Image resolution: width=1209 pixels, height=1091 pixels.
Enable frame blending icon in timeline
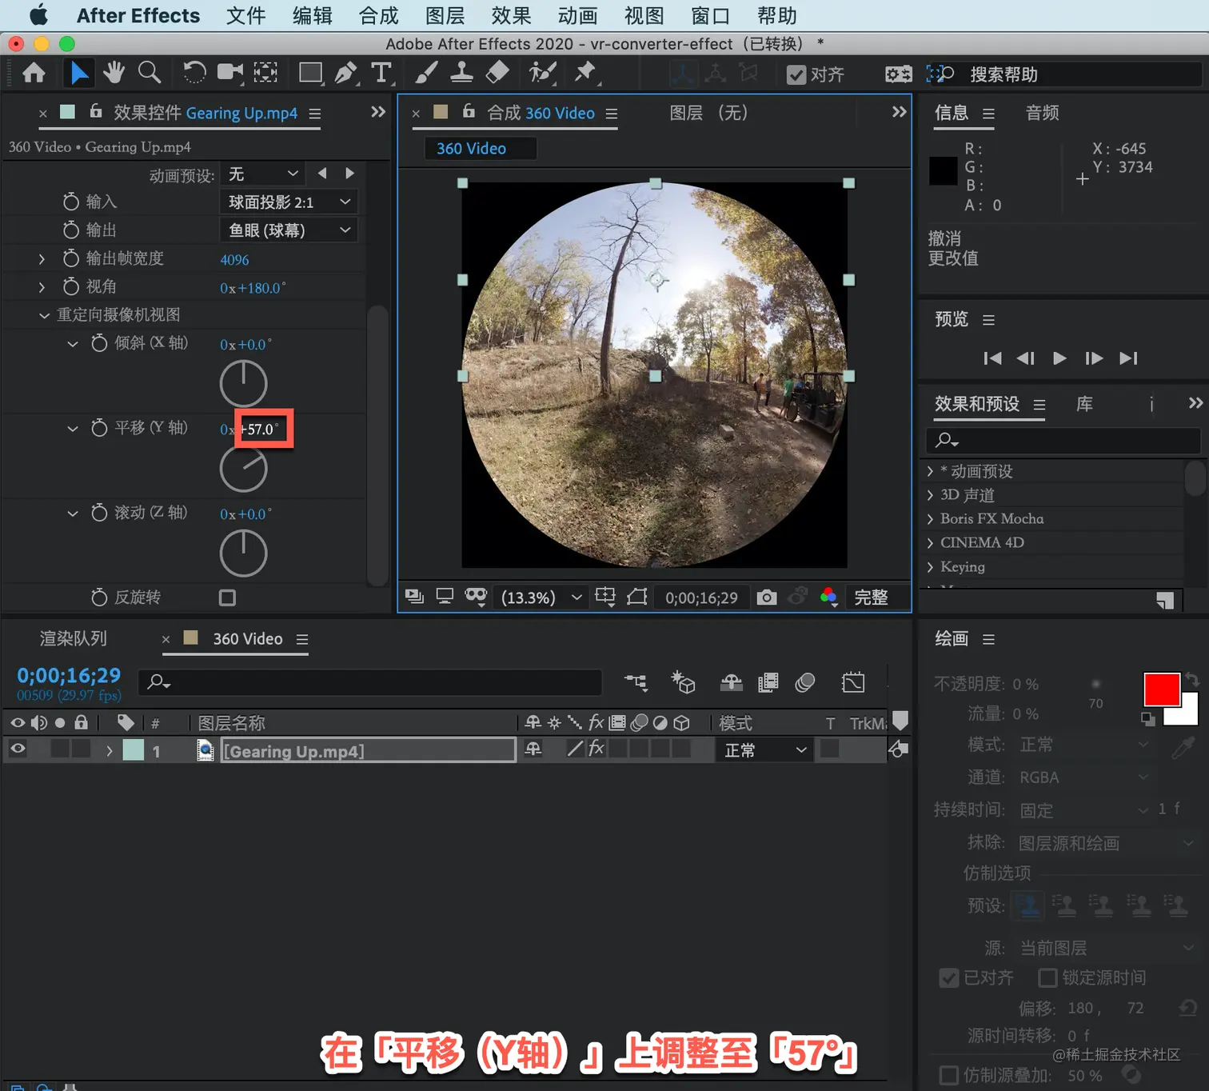pyautogui.click(x=768, y=682)
